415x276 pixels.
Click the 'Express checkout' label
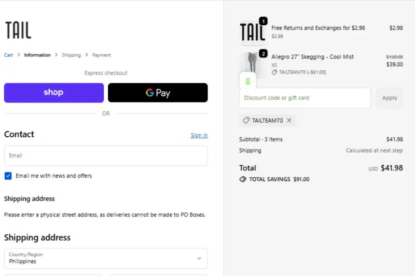tap(106, 73)
